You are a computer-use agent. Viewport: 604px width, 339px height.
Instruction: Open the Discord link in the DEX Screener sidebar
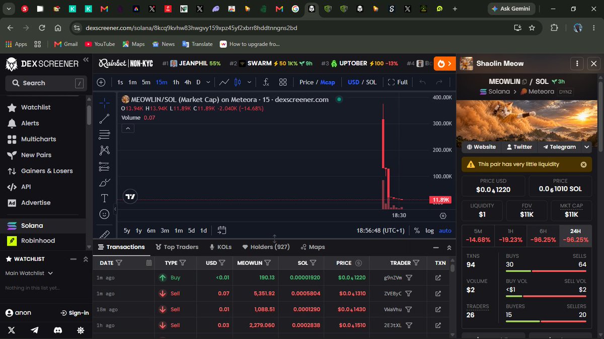point(58,330)
